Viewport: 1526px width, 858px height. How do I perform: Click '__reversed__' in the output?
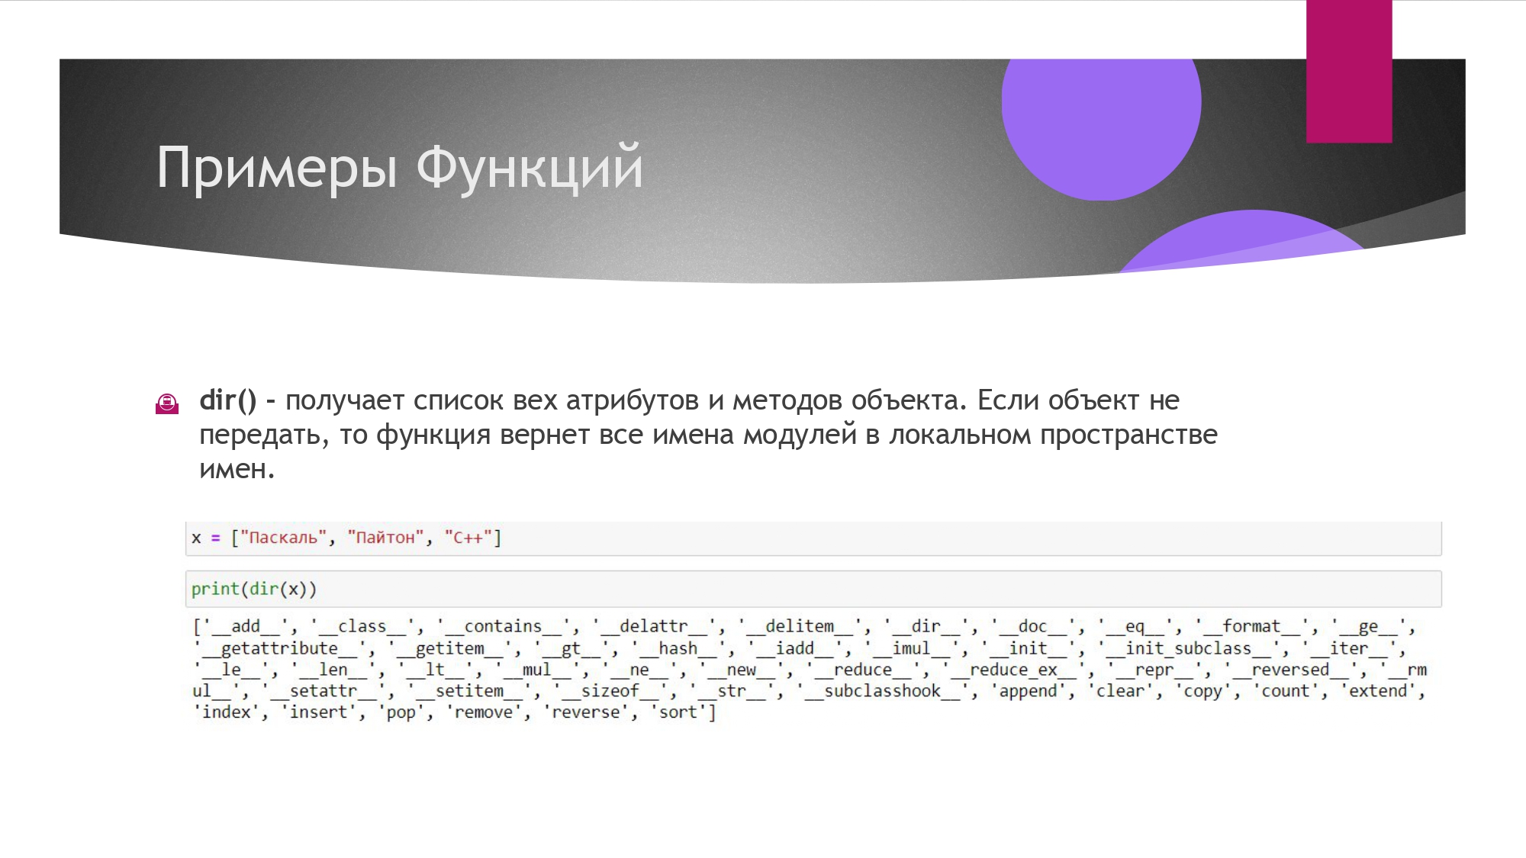[x=1290, y=670]
